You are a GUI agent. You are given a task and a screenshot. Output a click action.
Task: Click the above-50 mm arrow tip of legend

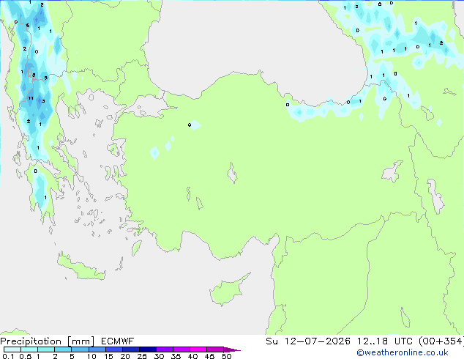232,349
